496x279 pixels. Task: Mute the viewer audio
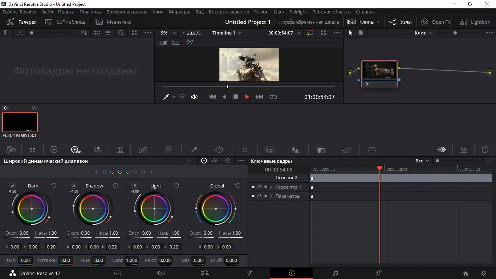[195, 97]
